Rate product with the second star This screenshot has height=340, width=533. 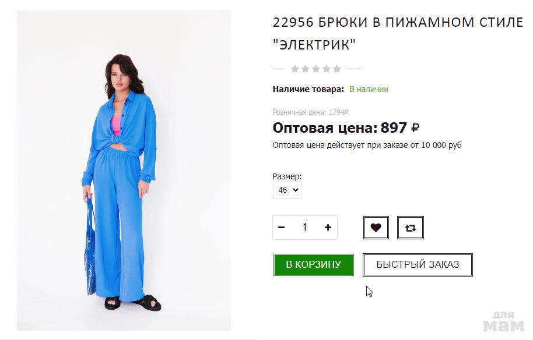[306, 69]
